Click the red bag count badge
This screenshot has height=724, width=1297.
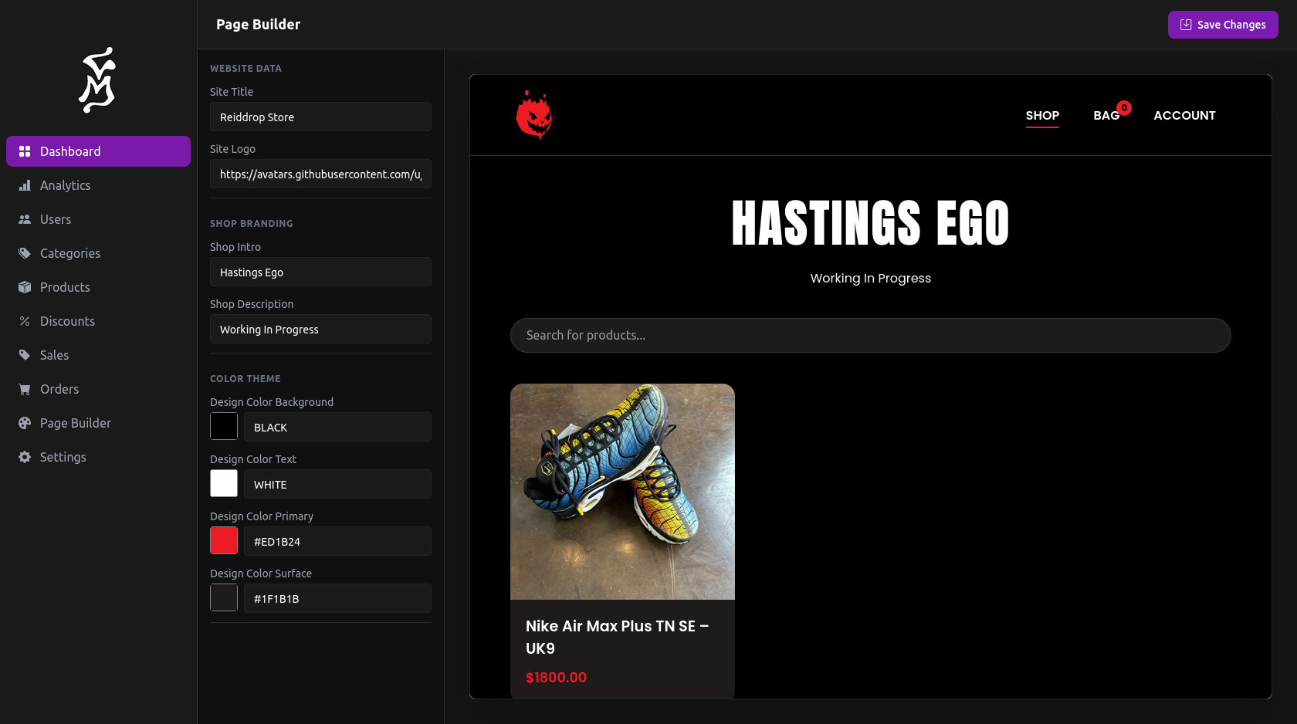(x=1124, y=108)
